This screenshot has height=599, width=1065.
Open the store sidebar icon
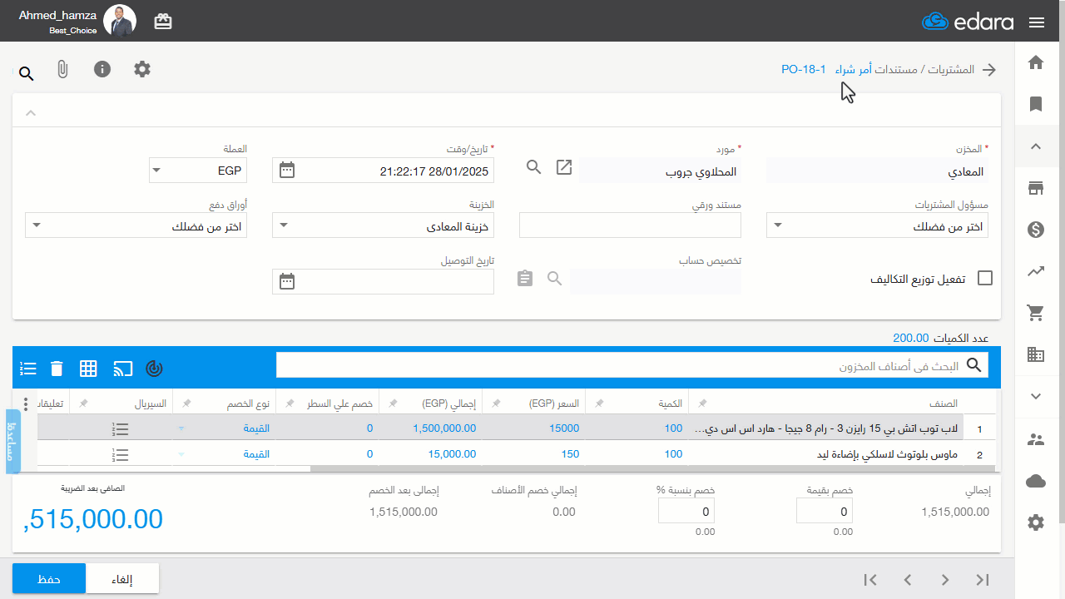click(1036, 188)
